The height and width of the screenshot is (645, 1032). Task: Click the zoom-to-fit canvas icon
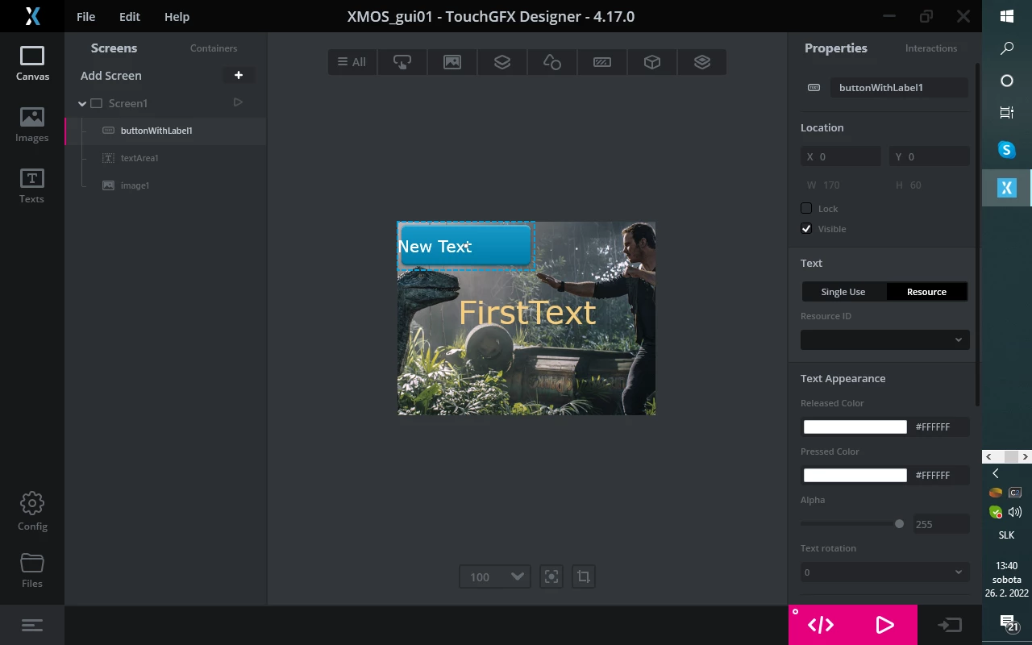pos(551,576)
